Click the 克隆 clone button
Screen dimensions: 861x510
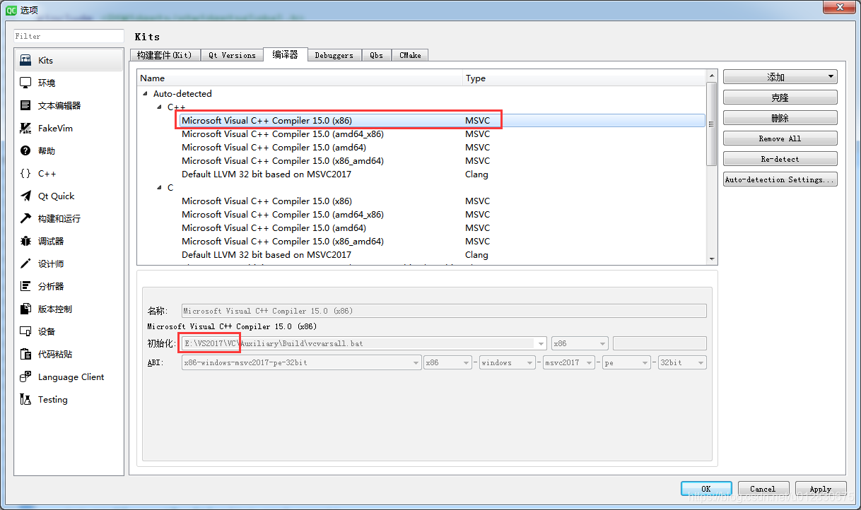[780, 97]
